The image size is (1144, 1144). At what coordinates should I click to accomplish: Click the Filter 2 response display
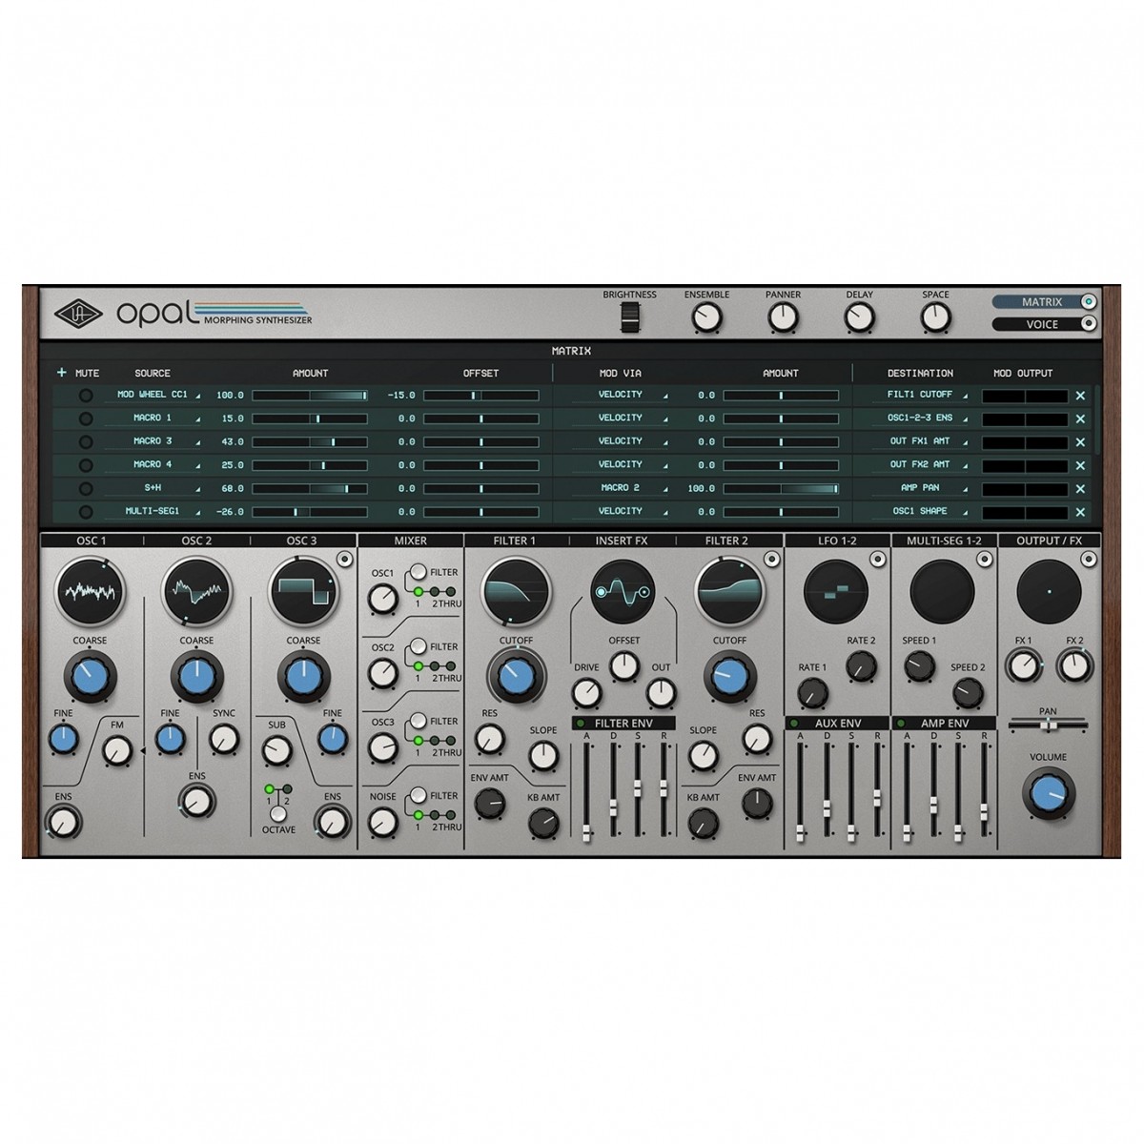tap(729, 591)
